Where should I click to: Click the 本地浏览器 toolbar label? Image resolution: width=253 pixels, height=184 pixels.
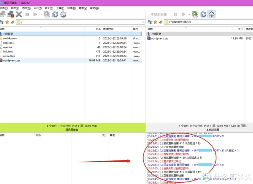159,14
